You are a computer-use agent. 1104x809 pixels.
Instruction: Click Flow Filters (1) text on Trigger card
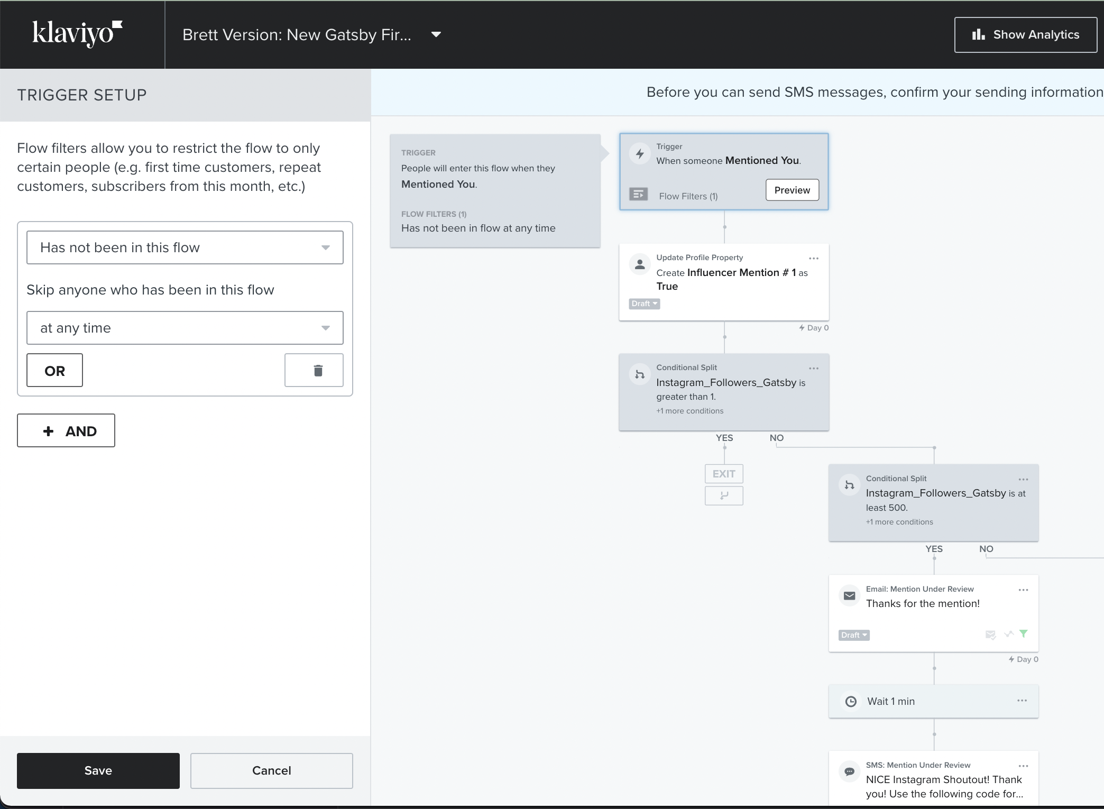(688, 196)
